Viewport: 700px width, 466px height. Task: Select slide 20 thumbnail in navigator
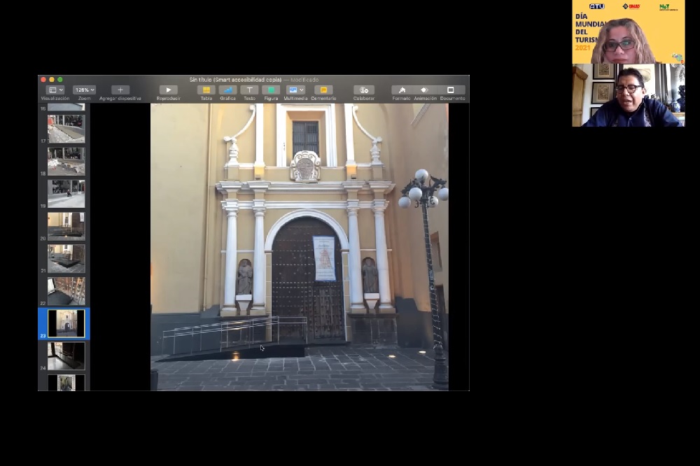tap(66, 226)
